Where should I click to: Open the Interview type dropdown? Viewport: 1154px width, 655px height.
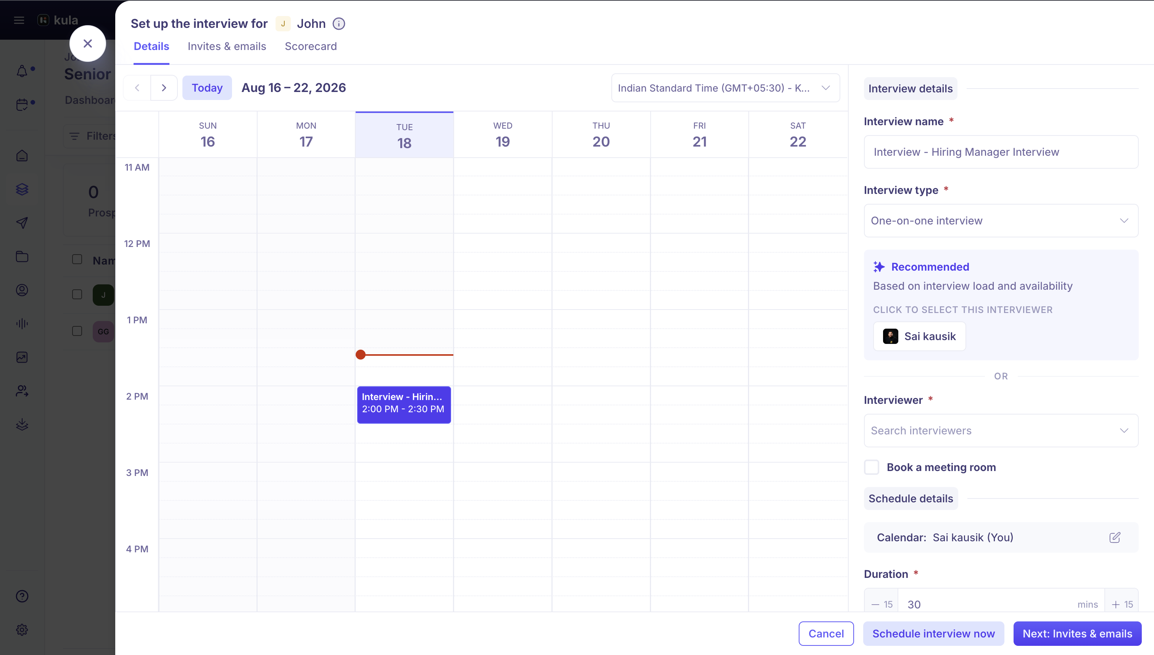click(1001, 221)
